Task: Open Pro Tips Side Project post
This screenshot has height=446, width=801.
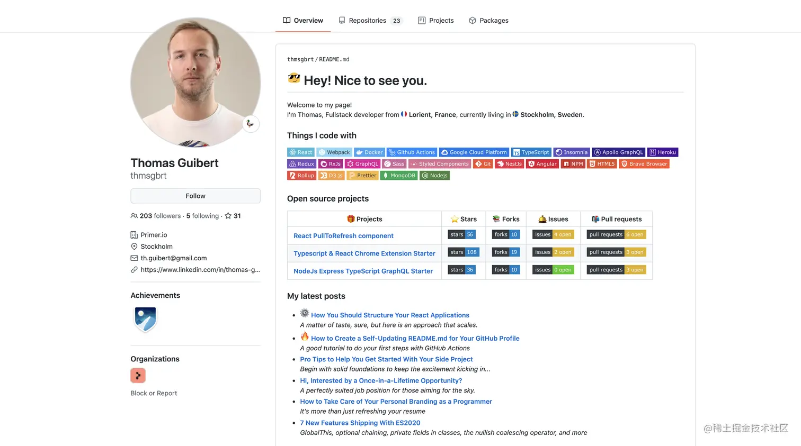Action: coord(386,359)
